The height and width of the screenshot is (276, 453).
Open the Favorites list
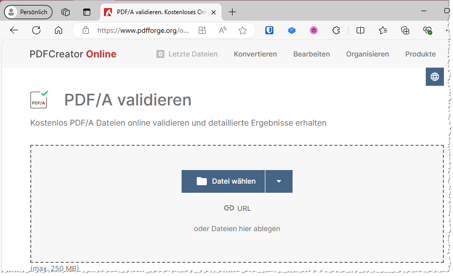coord(383,30)
